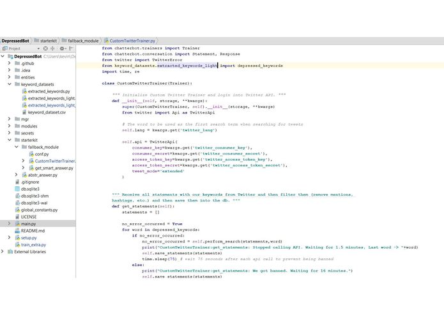Click 'from twitter import TwitterError' line
Viewport: 444px width, 315px height.
pyautogui.click(x=142, y=60)
